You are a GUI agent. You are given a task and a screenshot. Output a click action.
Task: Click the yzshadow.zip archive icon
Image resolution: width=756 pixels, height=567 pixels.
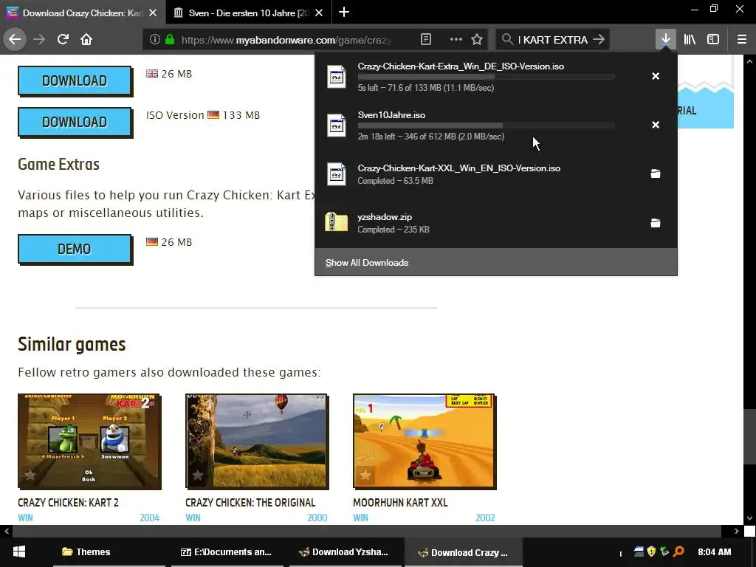tap(337, 222)
